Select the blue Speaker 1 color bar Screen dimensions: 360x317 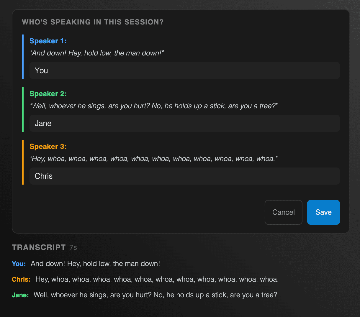[23, 57]
